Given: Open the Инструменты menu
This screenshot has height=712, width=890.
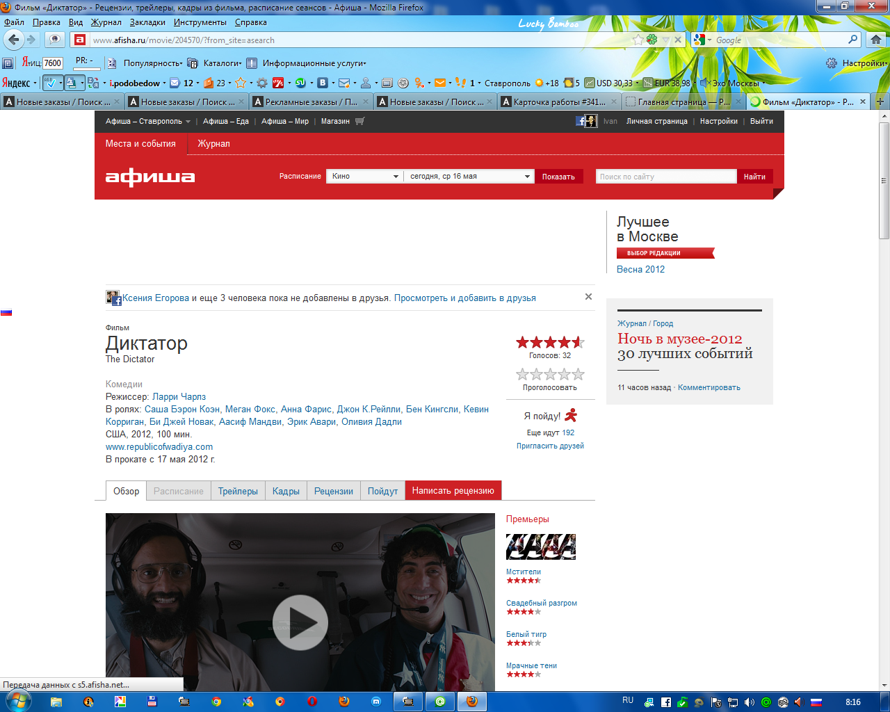Looking at the screenshot, I should [x=200, y=22].
